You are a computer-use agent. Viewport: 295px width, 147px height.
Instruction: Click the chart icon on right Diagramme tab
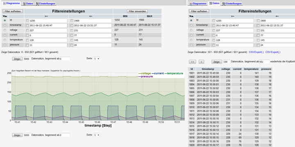click(191, 4)
